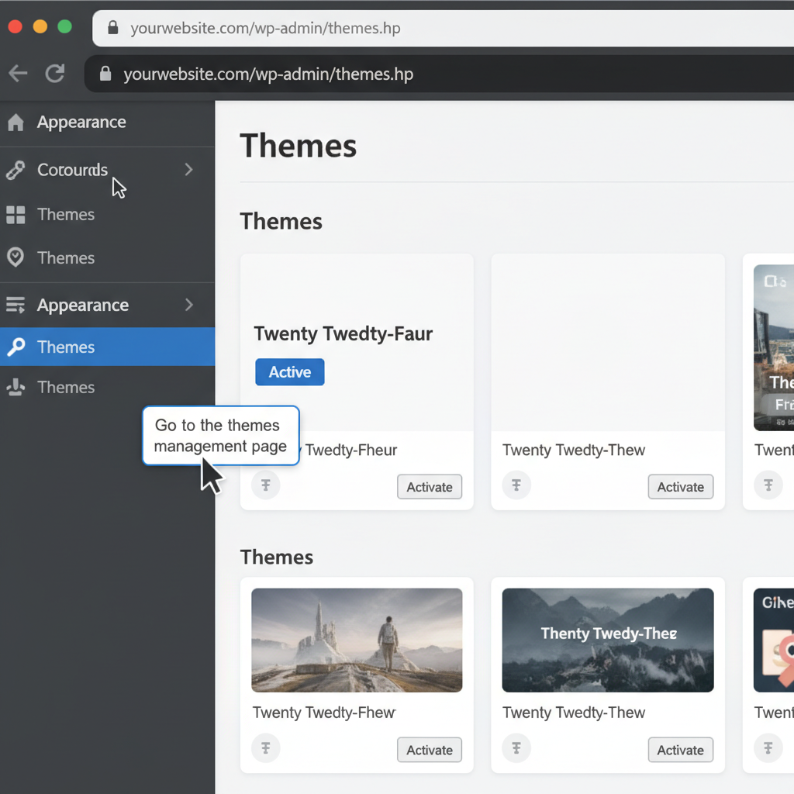Viewport: 794px width, 794px height.
Task: Click the back arrow in the browser toolbar
Action: 17,73
